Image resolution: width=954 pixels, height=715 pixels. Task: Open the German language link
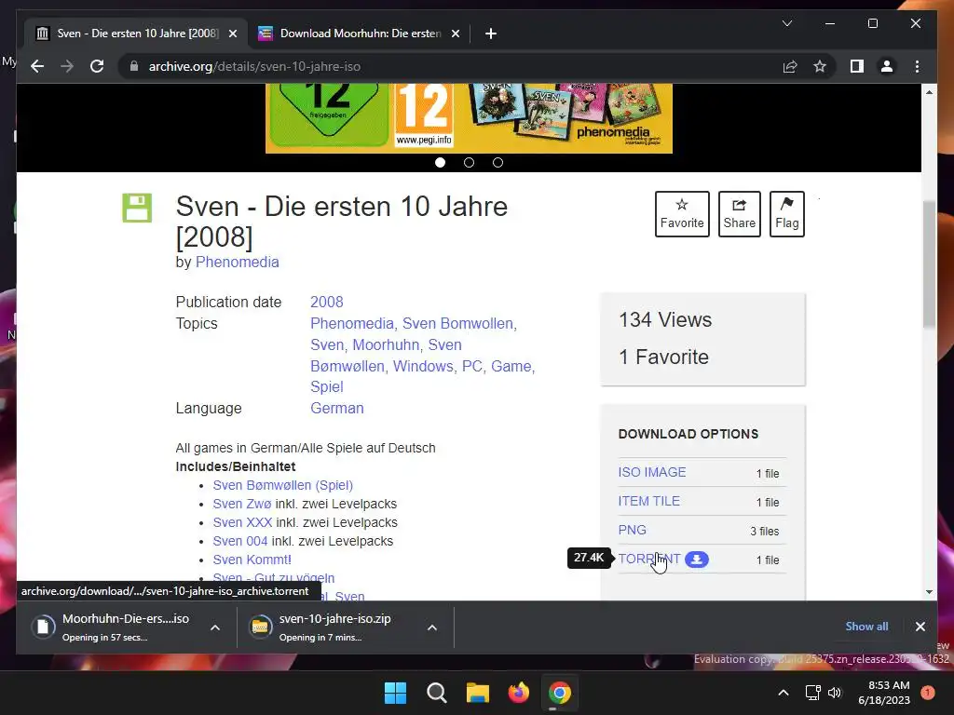[337, 408]
